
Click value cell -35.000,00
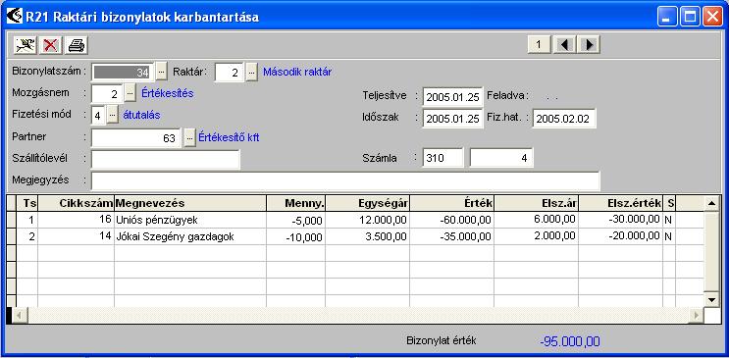coord(452,236)
